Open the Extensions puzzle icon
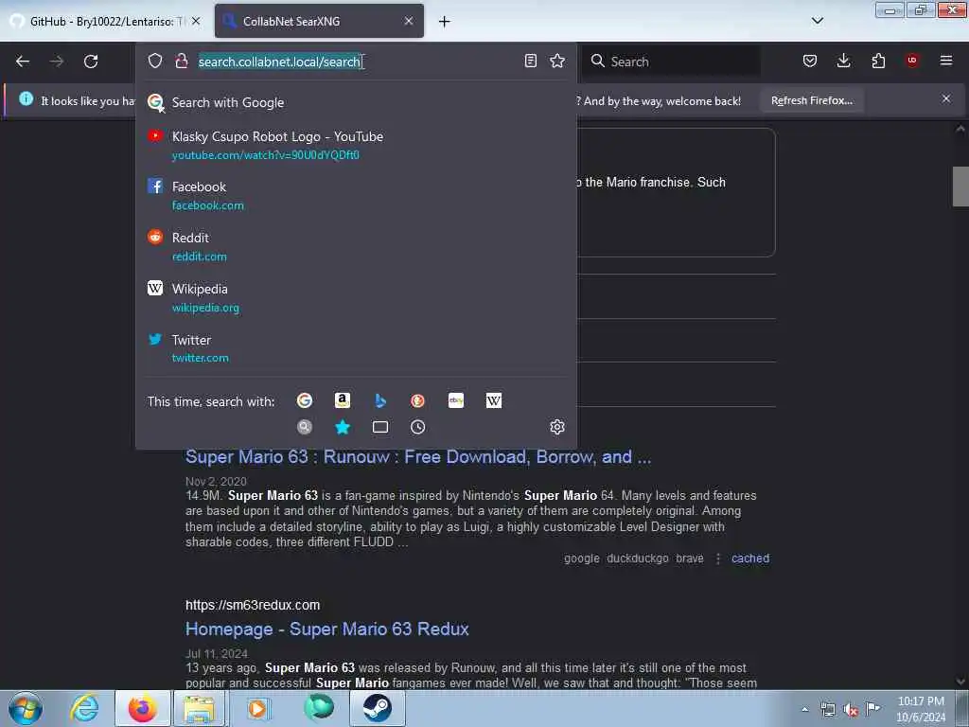 878,61
